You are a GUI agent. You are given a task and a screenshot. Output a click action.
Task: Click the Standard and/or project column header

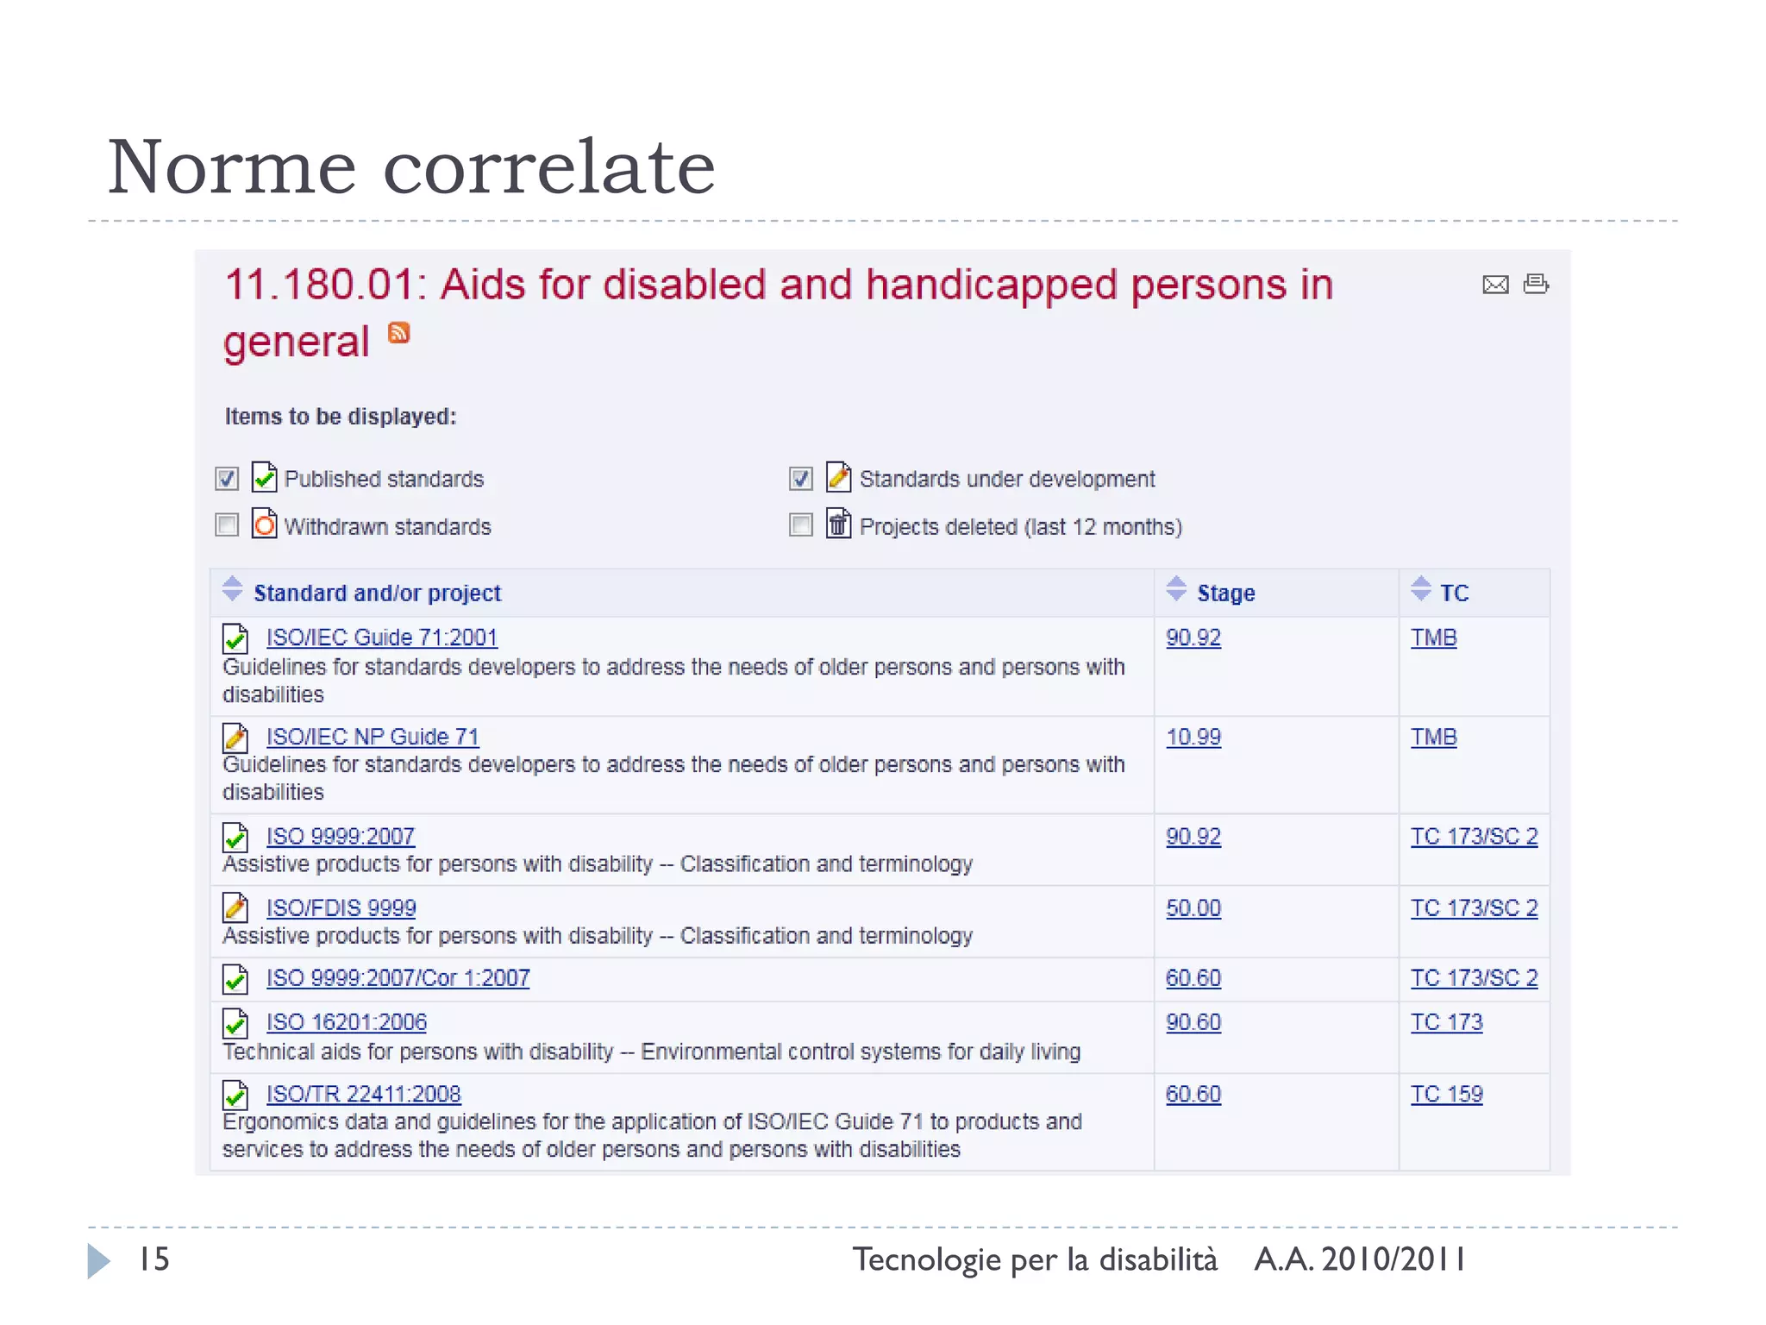(x=377, y=593)
